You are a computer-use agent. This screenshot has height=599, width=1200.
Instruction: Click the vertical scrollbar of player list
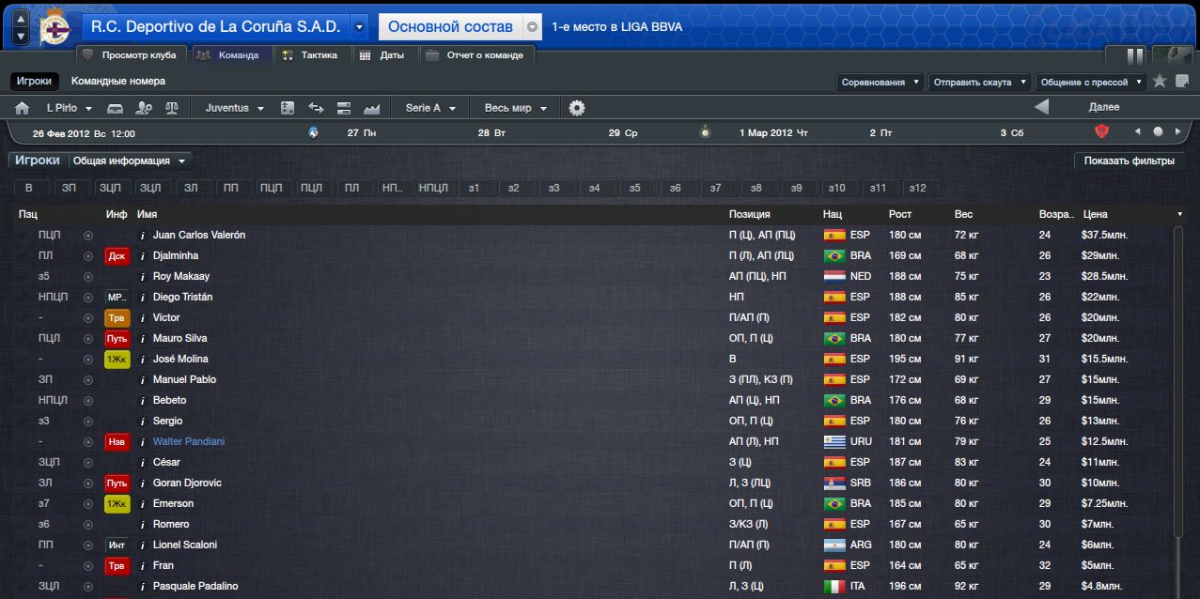point(1179,380)
